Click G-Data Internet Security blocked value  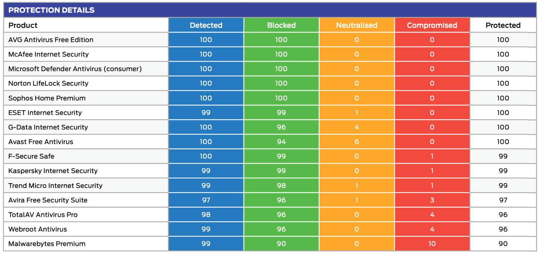[281, 127]
